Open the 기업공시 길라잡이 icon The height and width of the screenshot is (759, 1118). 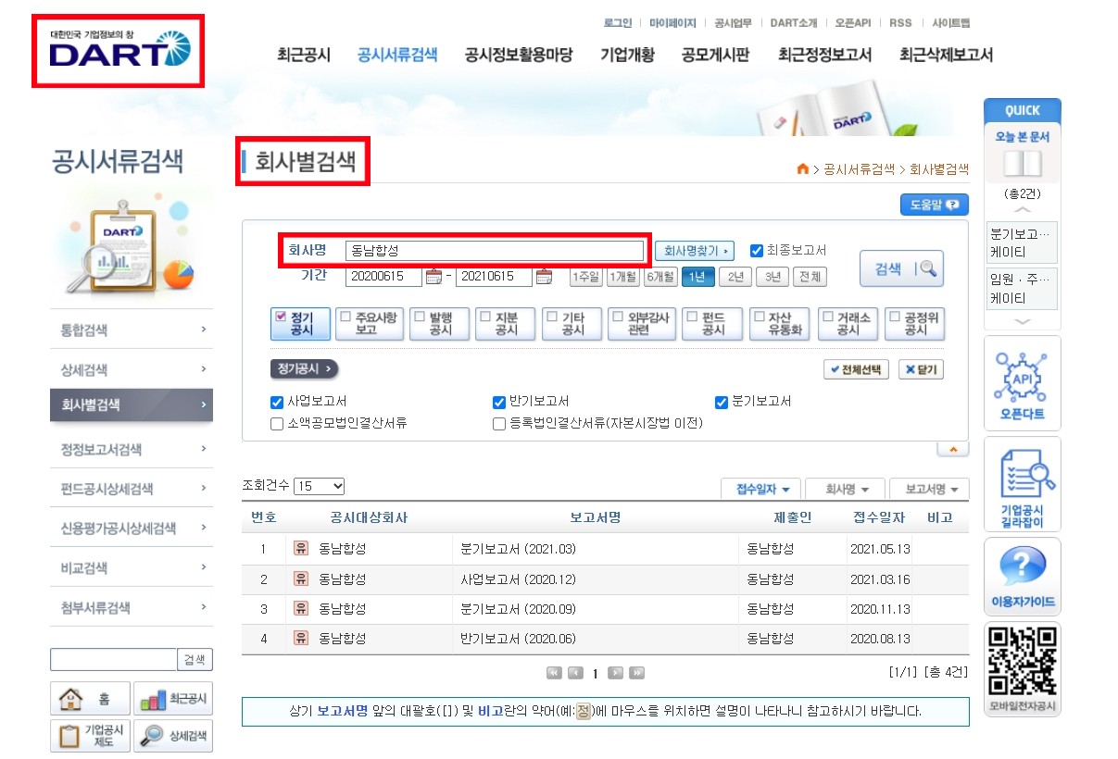[x=1023, y=484]
